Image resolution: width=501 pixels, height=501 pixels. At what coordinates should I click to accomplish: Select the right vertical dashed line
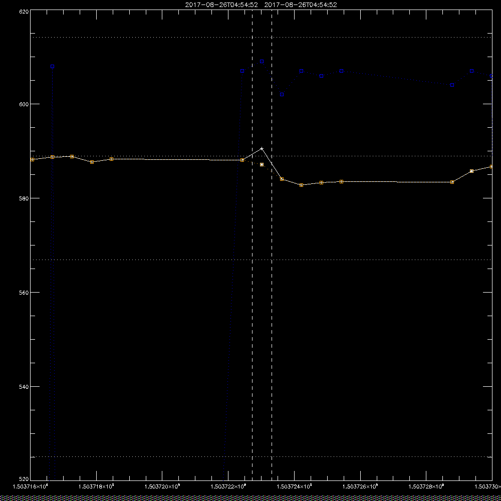pyautogui.click(x=272, y=245)
